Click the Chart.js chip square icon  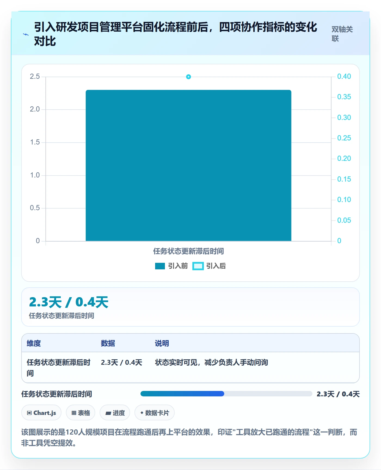click(x=29, y=413)
